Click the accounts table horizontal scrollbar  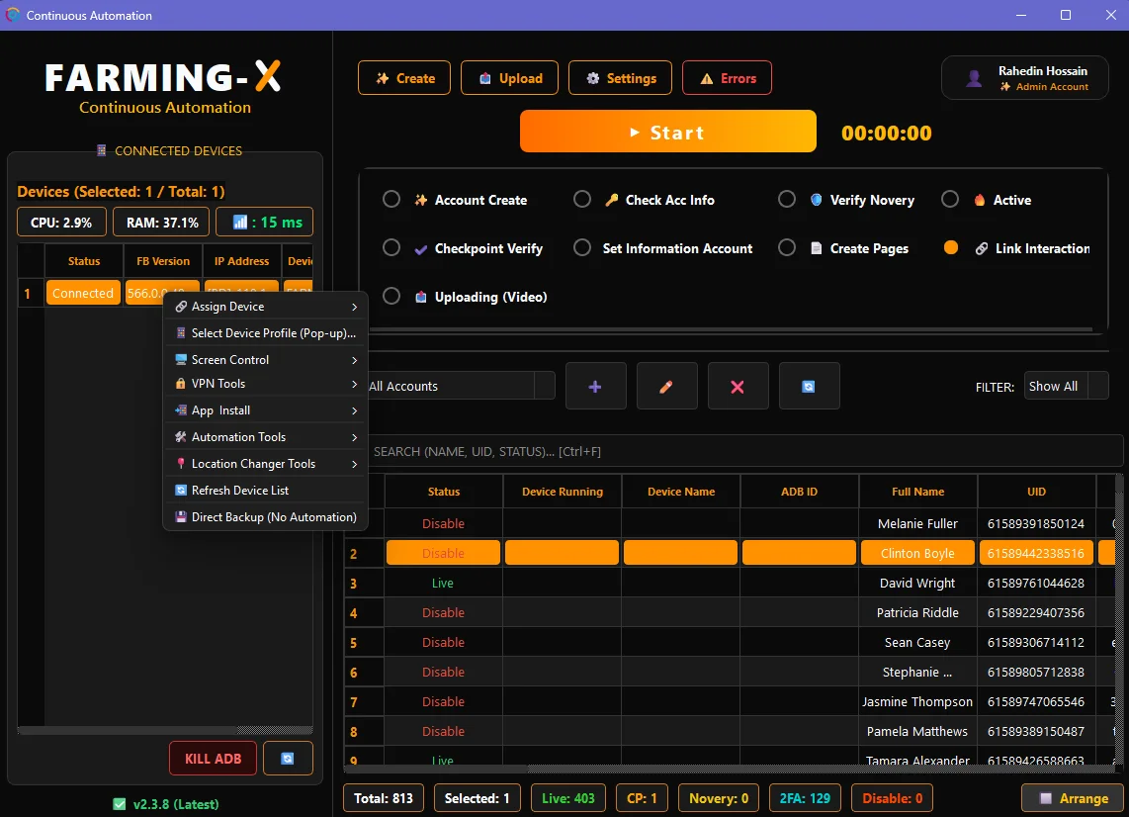(730, 770)
